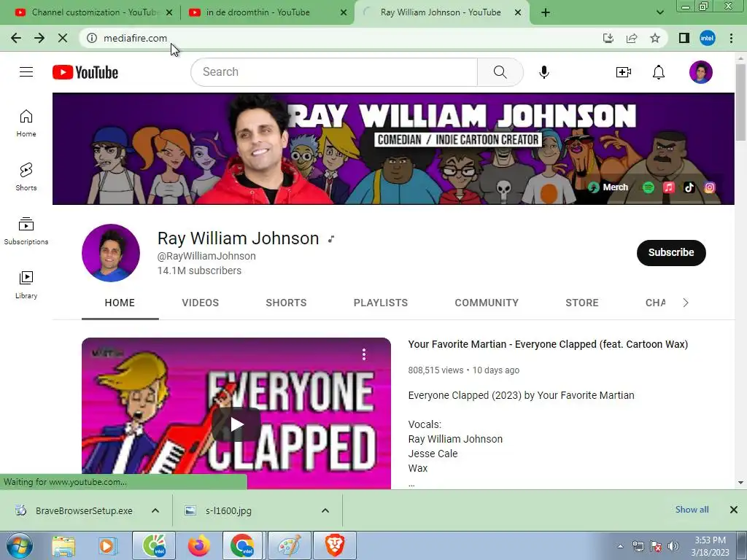The image size is (747, 560).
Task: Toggle the browser side panel
Action: (x=684, y=38)
